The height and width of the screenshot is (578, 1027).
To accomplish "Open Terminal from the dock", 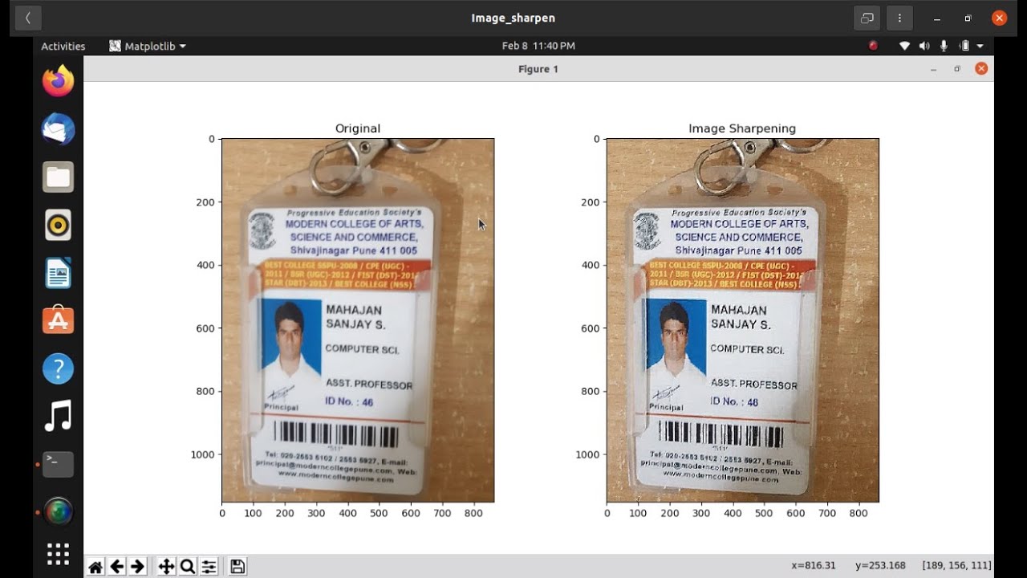I will [59, 464].
